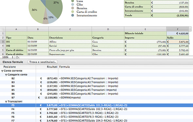Collapse the Transazioni group
193x122 pixels.
click(6, 102)
